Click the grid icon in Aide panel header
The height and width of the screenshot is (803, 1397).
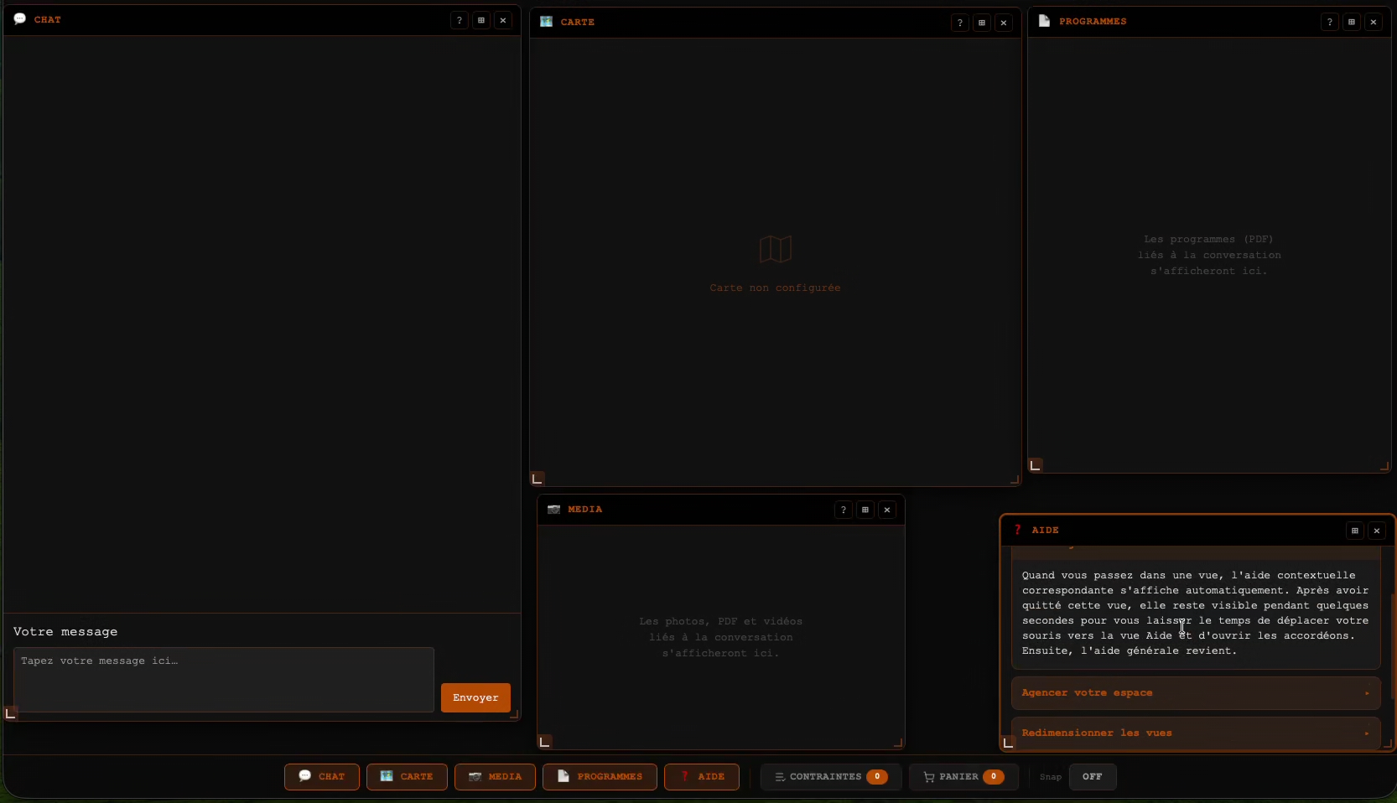[x=1355, y=531]
